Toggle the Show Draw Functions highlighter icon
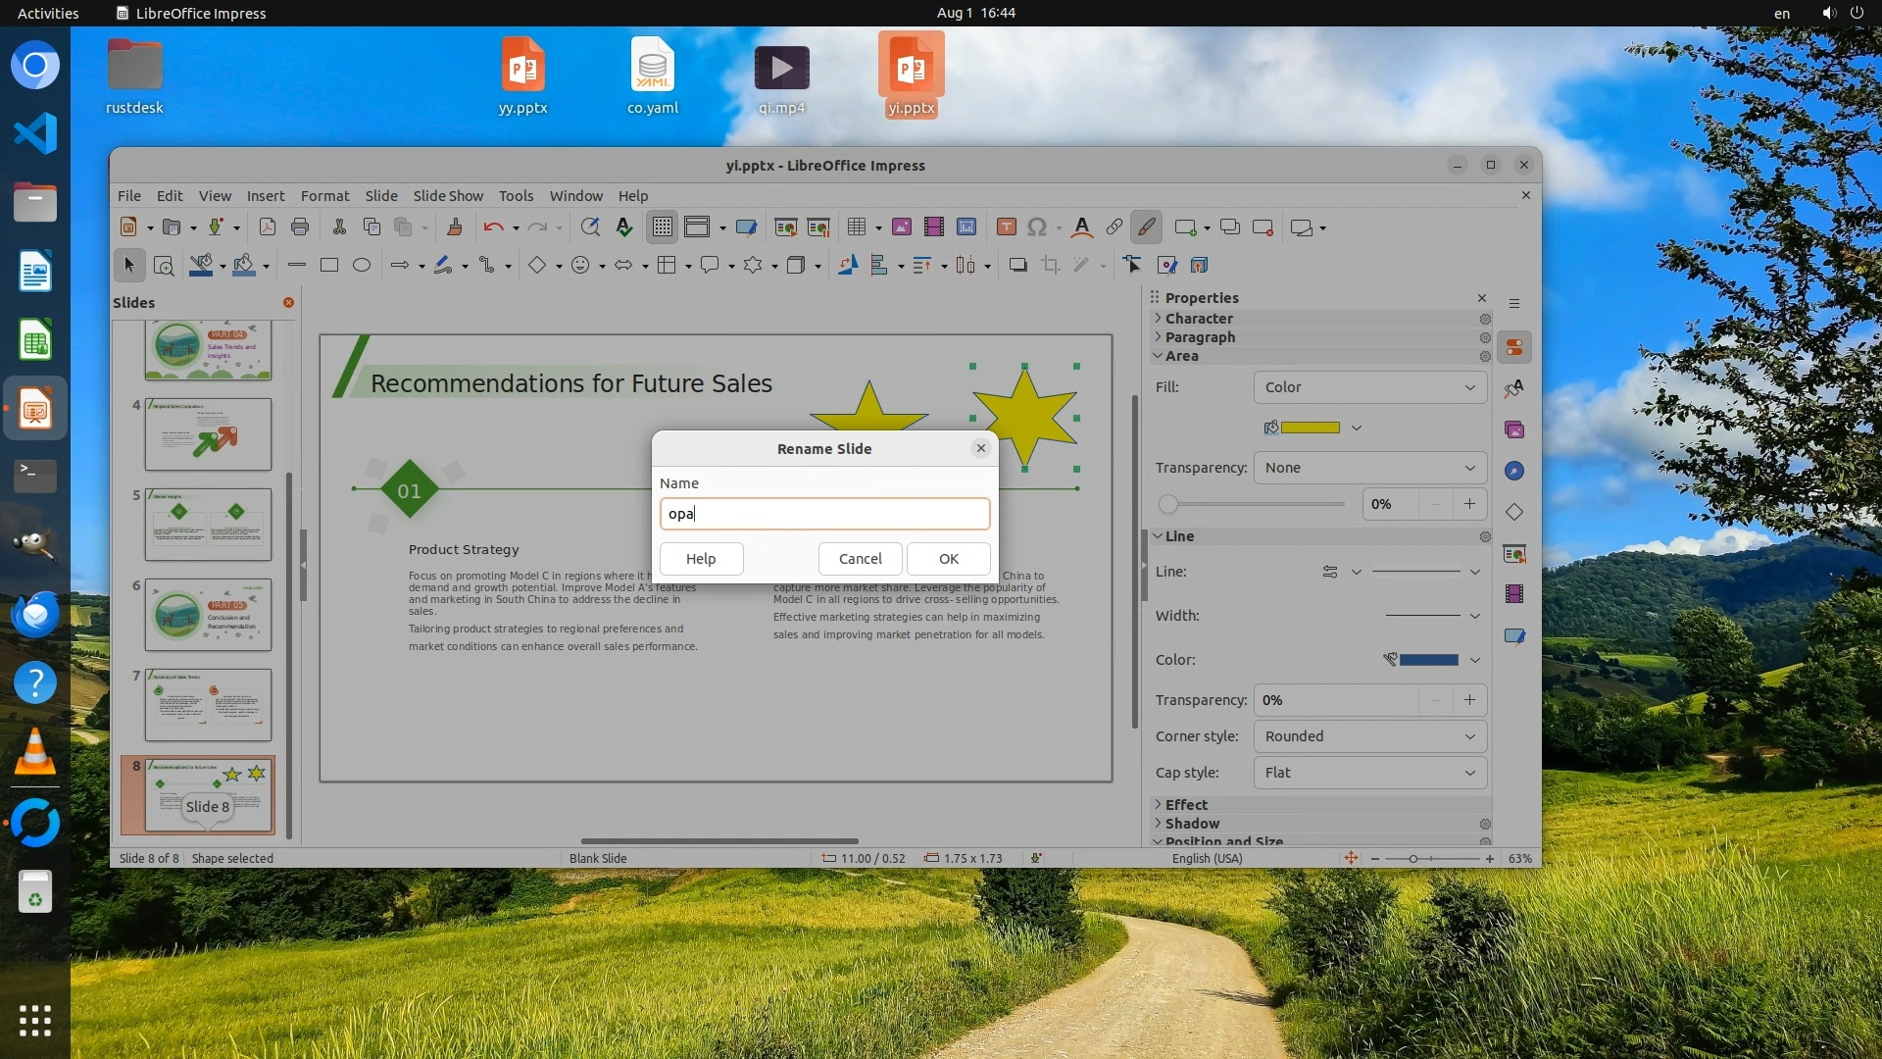This screenshot has height=1059, width=1882. pos(1146,227)
